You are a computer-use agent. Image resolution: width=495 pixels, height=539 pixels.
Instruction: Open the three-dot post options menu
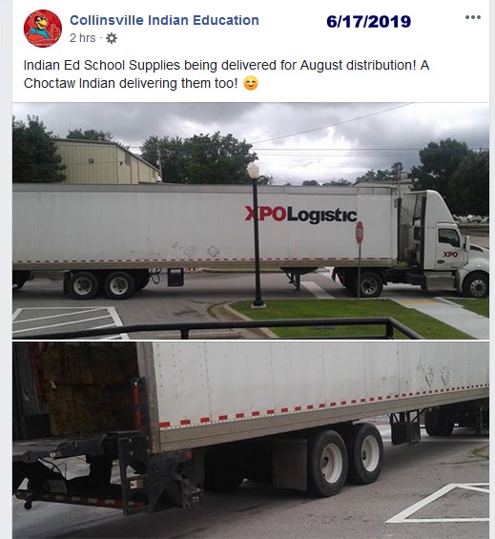click(x=473, y=17)
